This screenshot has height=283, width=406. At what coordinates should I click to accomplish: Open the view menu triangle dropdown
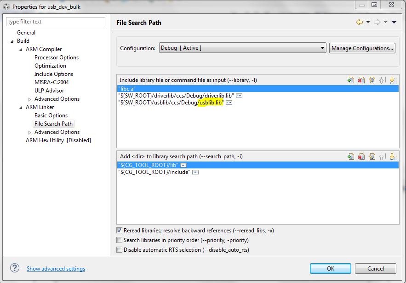(x=394, y=22)
